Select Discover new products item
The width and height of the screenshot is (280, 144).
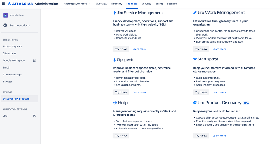tap(19, 99)
